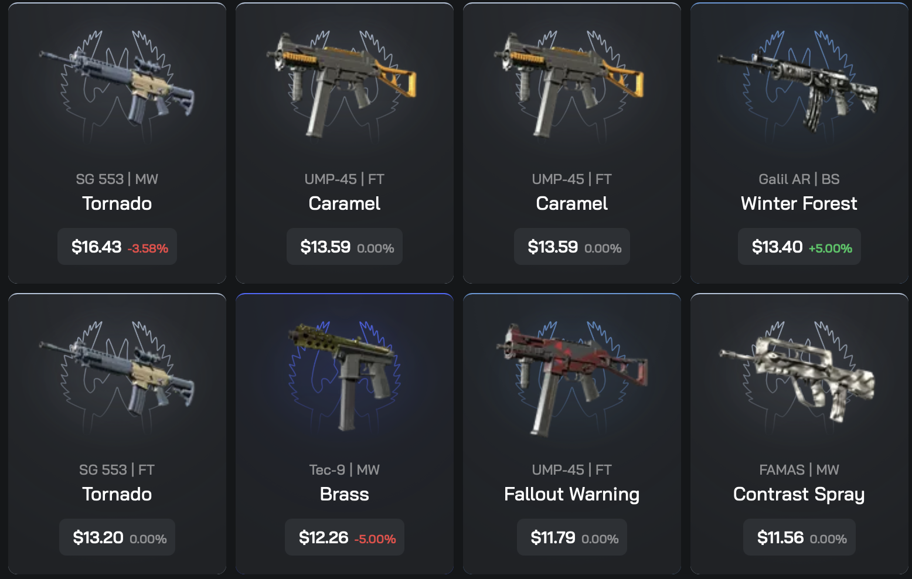912x579 pixels.
Task: Click the $13.20 Tornado price badge
Action: pos(117,537)
